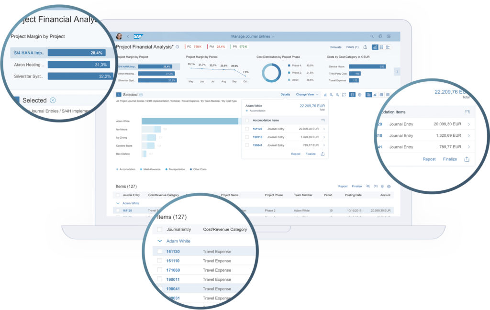Click the Simulate option
The width and height of the screenshot is (490, 310).
(x=335, y=47)
